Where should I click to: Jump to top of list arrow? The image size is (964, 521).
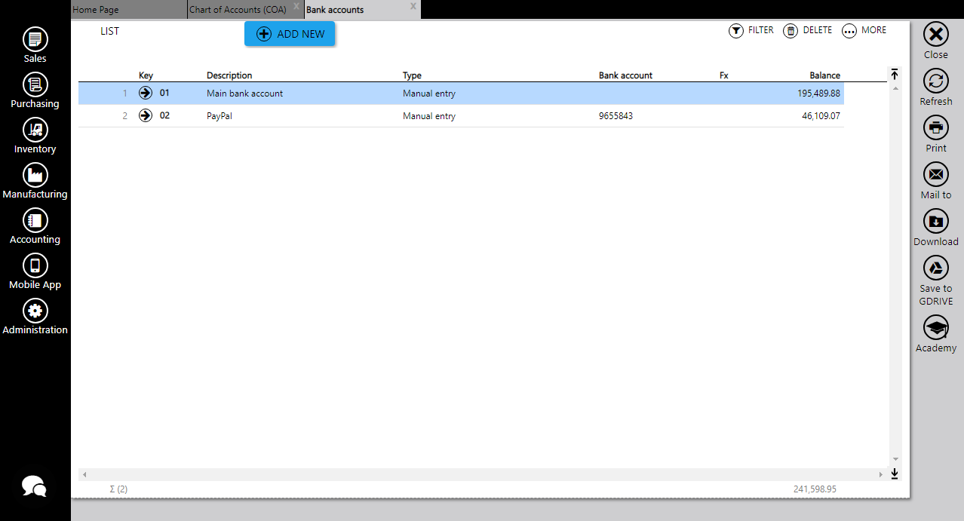coord(895,75)
